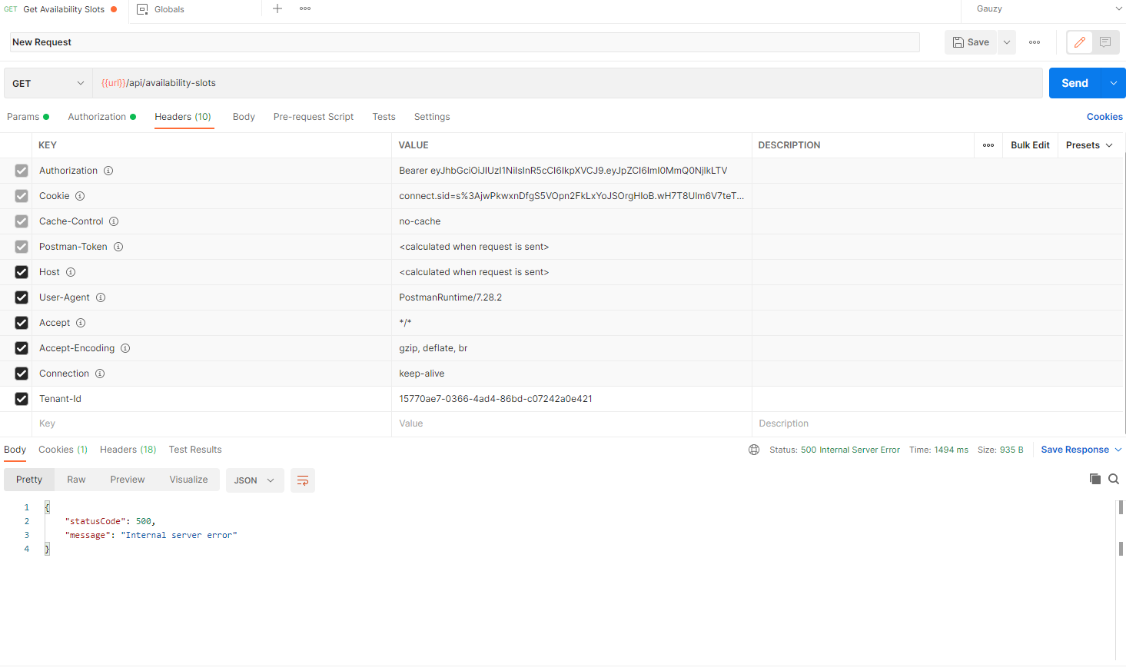Uncheck the Accept header checkbox
Image resolution: width=1126 pixels, height=671 pixels.
[x=22, y=323]
